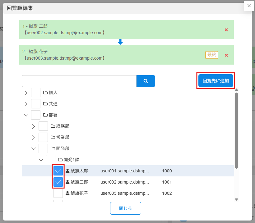The image size is (255, 223).
Task: Remove 鯱旗 二郎 from the circulation list
Action: click(226, 30)
